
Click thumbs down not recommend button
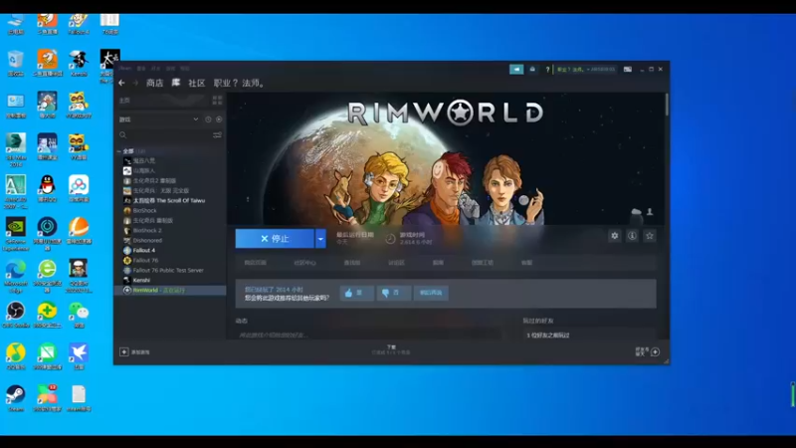click(x=393, y=293)
